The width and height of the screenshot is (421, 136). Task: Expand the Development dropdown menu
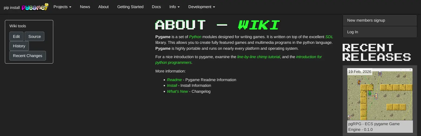click(x=202, y=7)
